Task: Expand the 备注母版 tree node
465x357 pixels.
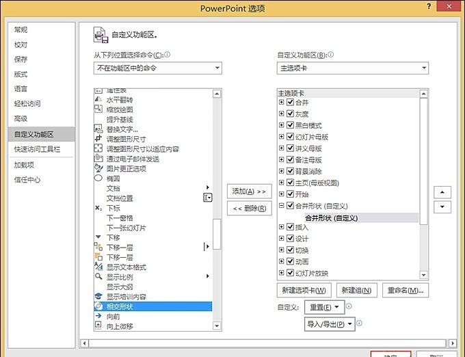Action: [282, 159]
